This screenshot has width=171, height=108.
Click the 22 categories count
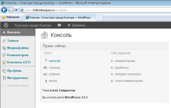tap(45, 74)
